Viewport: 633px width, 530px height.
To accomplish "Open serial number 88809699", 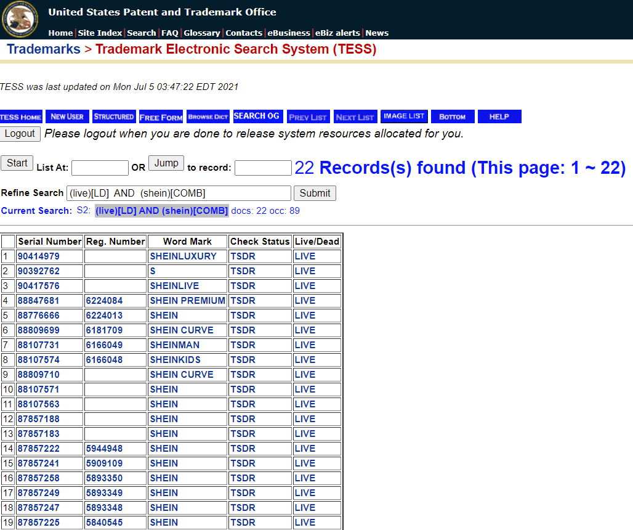I will point(38,330).
